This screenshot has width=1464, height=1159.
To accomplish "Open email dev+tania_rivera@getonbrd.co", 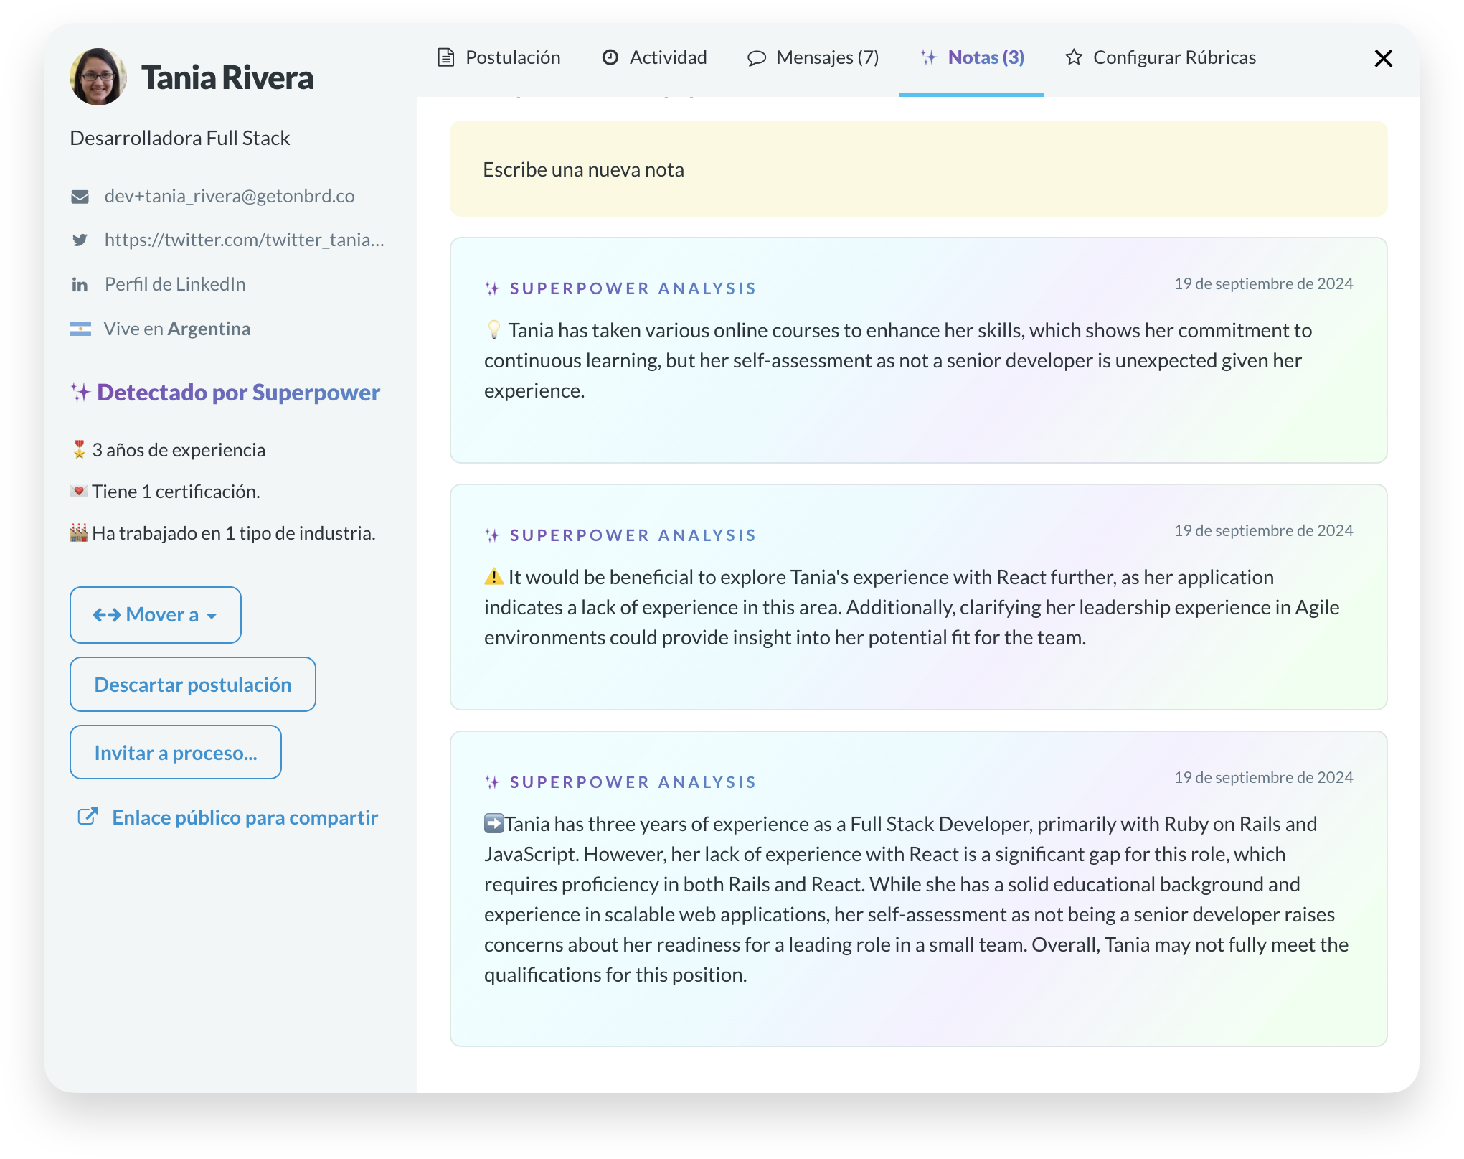I will pyautogui.click(x=230, y=196).
